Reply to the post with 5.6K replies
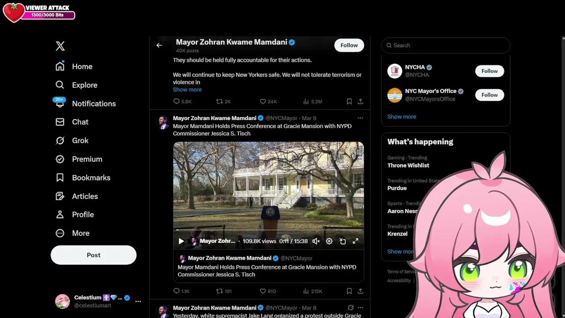565x318 pixels. [x=182, y=102]
